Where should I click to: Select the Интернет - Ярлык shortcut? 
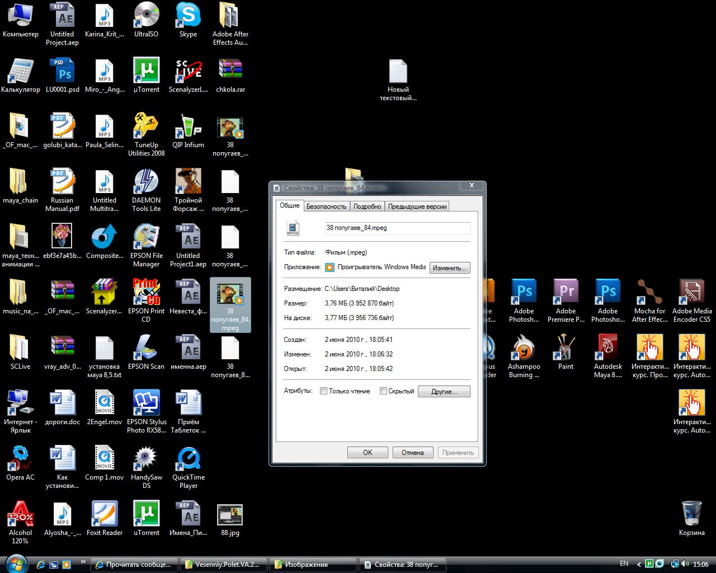coord(20,411)
